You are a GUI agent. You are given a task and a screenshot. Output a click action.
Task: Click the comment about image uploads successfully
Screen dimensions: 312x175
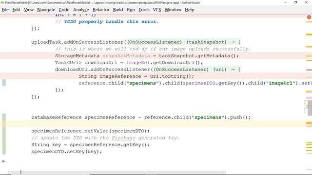[x=153, y=49]
